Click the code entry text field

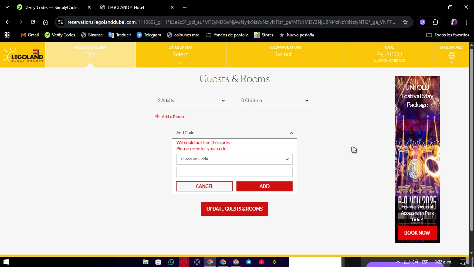[x=234, y=172]
